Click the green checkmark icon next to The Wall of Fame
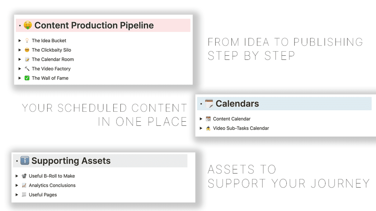 pos(27,78)
